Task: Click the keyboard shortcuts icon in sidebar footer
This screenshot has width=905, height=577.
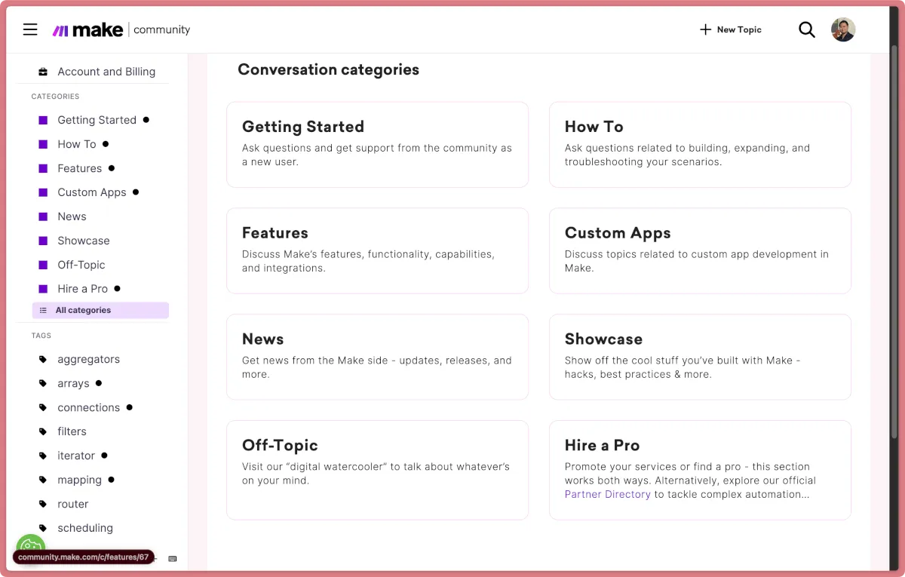Action: point(173,558)
